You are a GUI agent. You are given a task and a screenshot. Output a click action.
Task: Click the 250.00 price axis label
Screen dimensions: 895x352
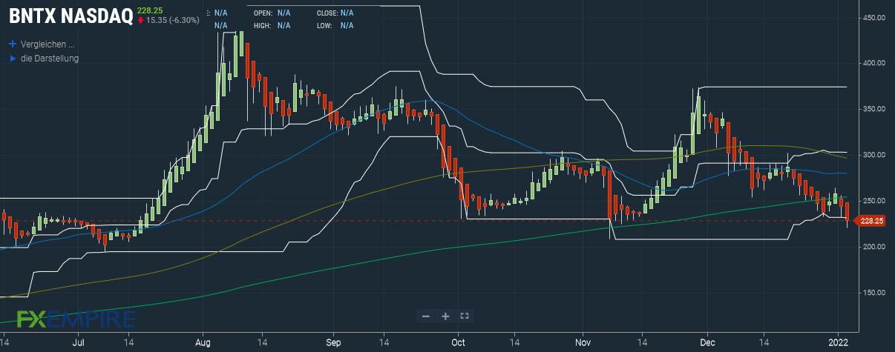coord(875,201)
